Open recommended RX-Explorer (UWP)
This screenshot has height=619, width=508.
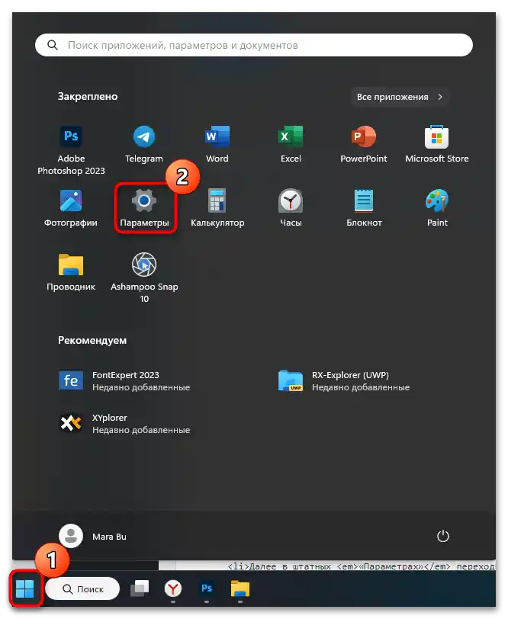coord(344,381)
